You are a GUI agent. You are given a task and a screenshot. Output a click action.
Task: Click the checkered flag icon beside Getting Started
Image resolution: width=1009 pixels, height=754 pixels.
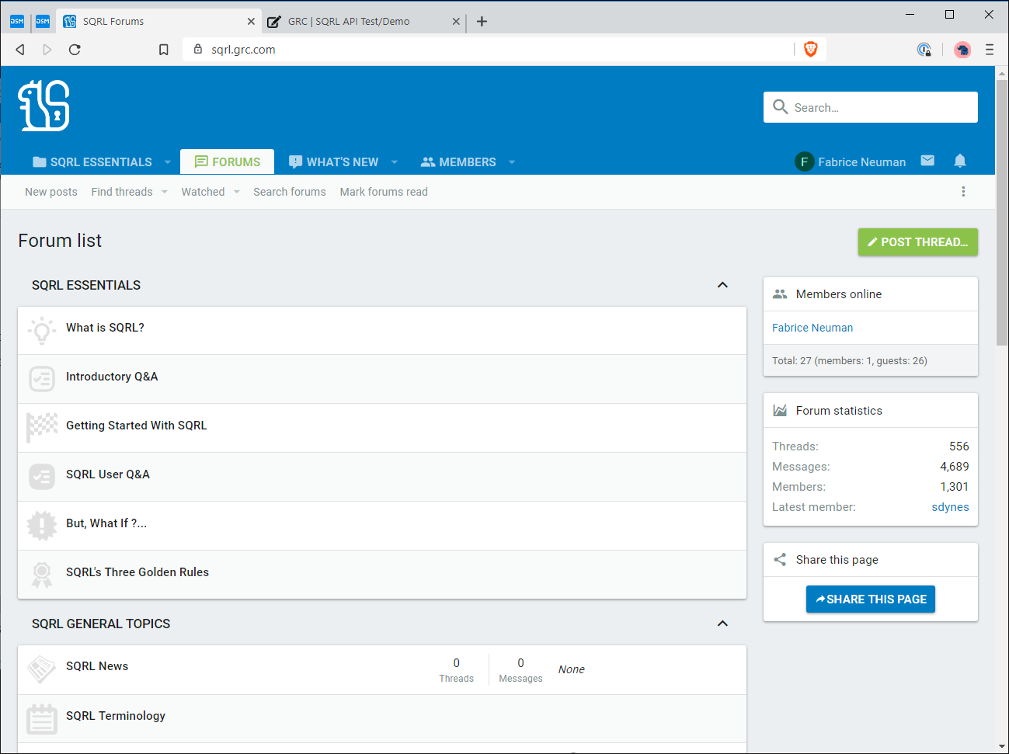[42, 427]
